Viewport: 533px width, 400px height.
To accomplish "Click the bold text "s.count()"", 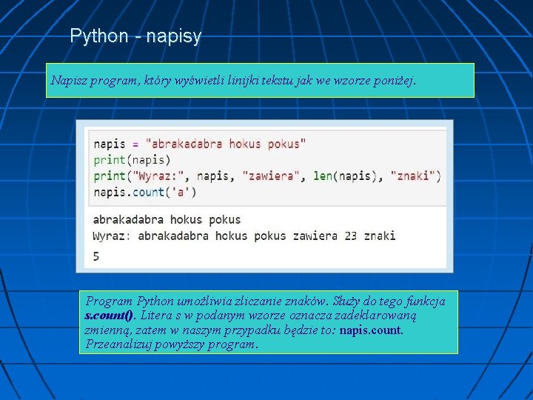I will (x=108, y=316).
